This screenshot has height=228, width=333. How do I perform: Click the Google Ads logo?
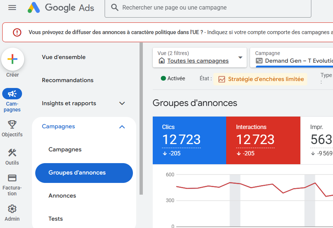[61, 7]
